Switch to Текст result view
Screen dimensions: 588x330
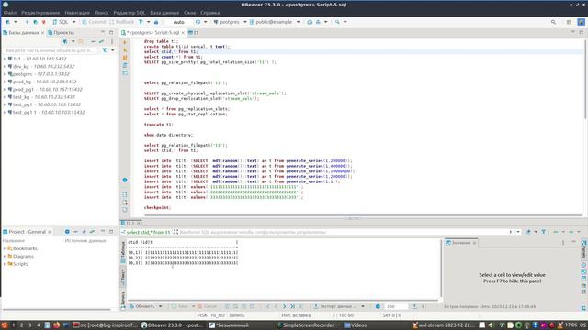point(123,277)
